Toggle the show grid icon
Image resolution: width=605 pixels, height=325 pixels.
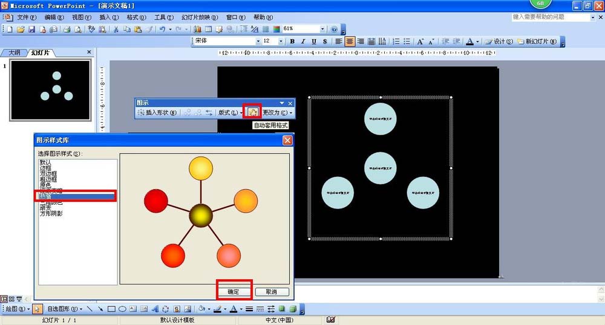pos(266,29)
